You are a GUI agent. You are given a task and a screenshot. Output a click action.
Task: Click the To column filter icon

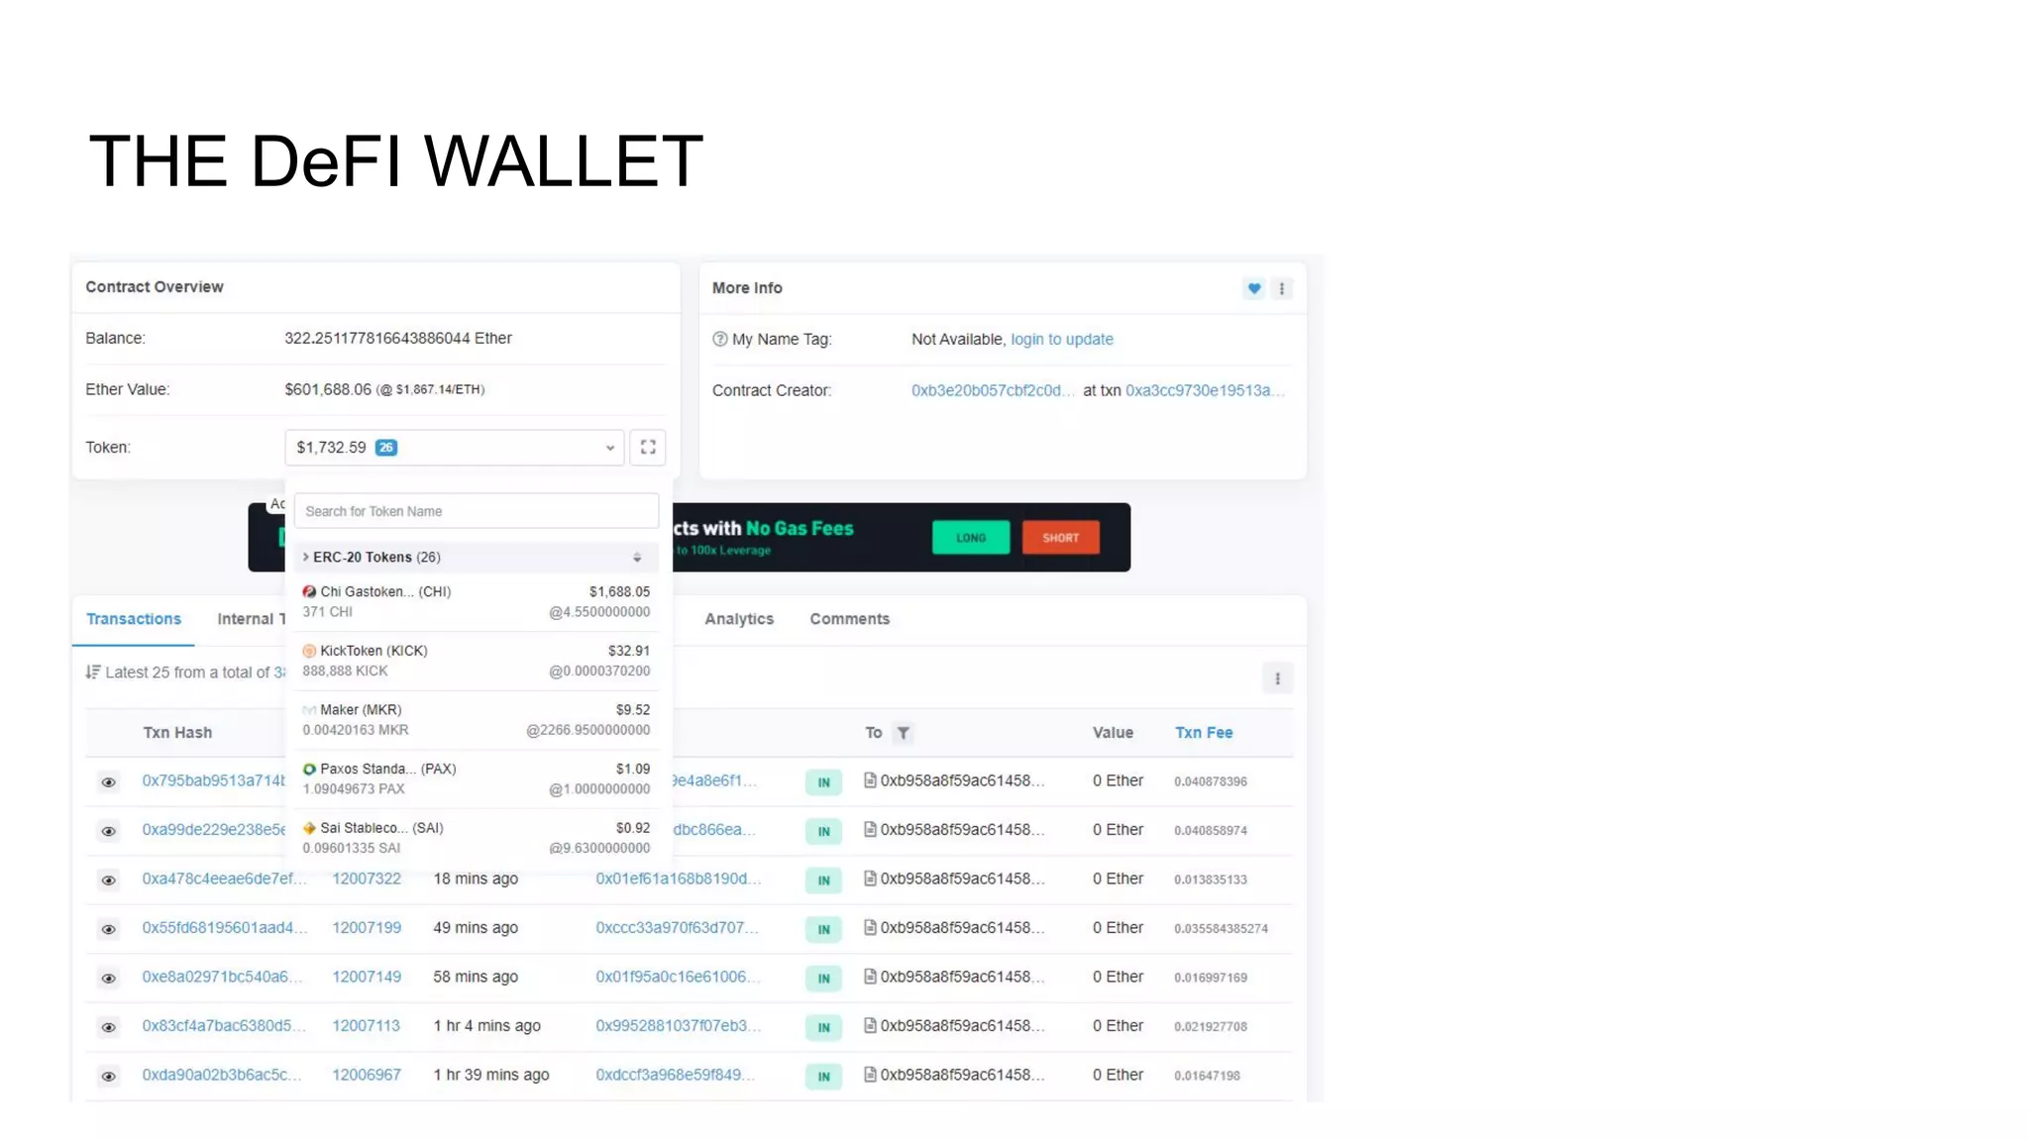pos(903,733)
